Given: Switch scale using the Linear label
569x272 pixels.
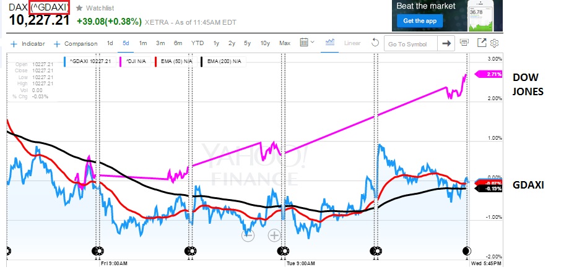Looking at the screenshot, I should tap(352, 43).
